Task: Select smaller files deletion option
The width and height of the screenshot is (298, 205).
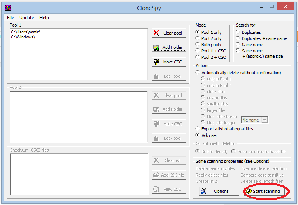Action: tap(214, 104)
